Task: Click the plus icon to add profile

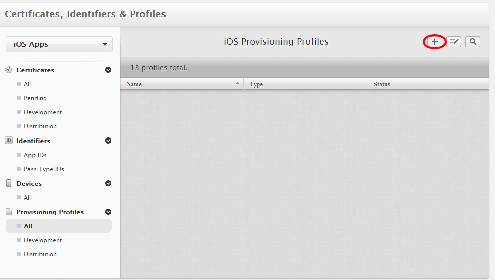Action: coord(434,42)
